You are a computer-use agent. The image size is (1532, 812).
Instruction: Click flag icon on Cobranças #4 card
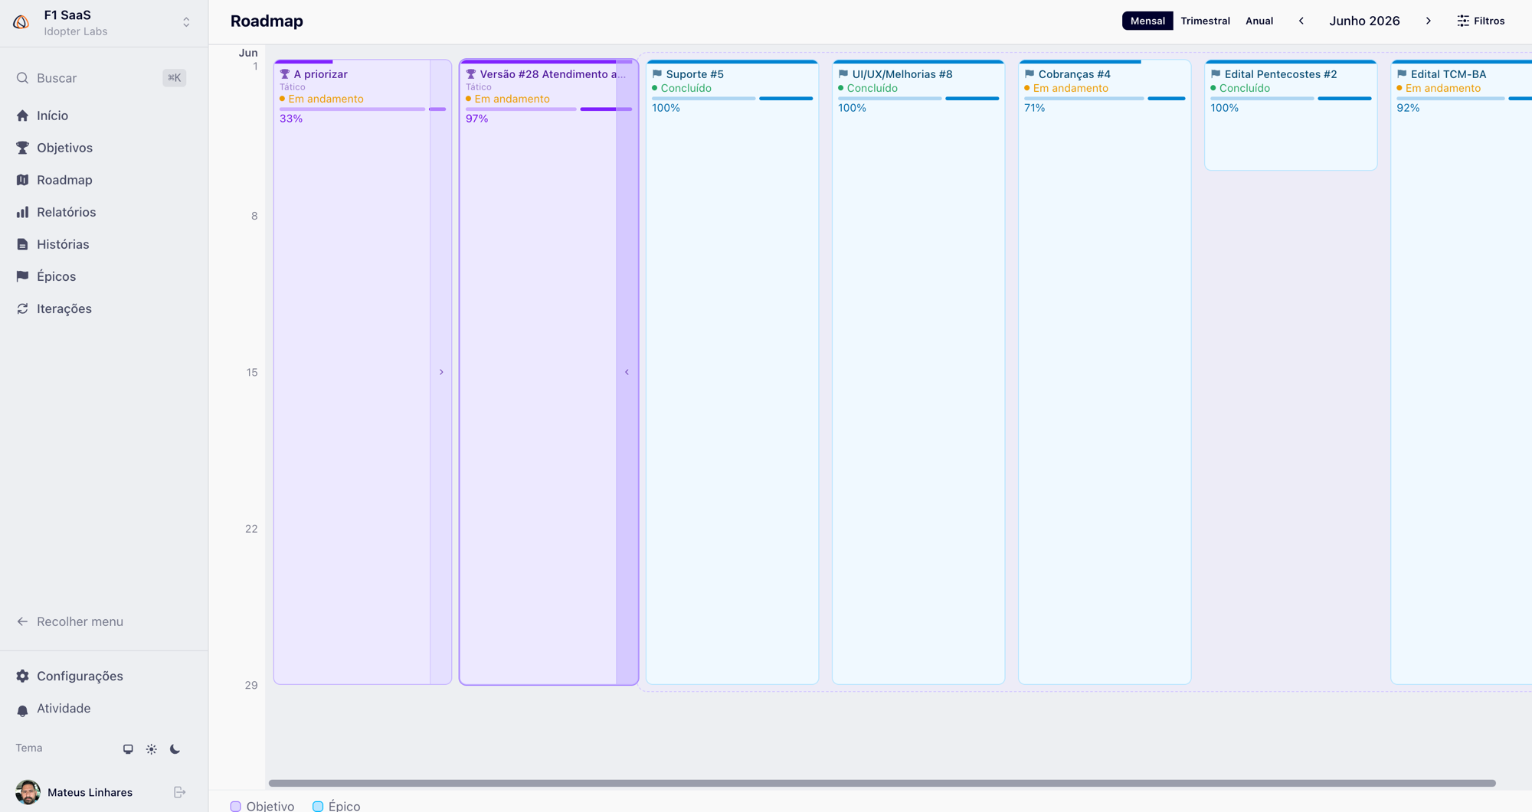pyautogui.click(x=1030, y=74)
